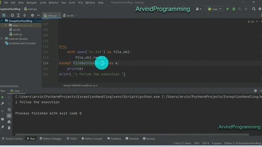Viewport: 262px width, 147px height.
Task: Collapse all in project tool window
Action: click(25, 16)
